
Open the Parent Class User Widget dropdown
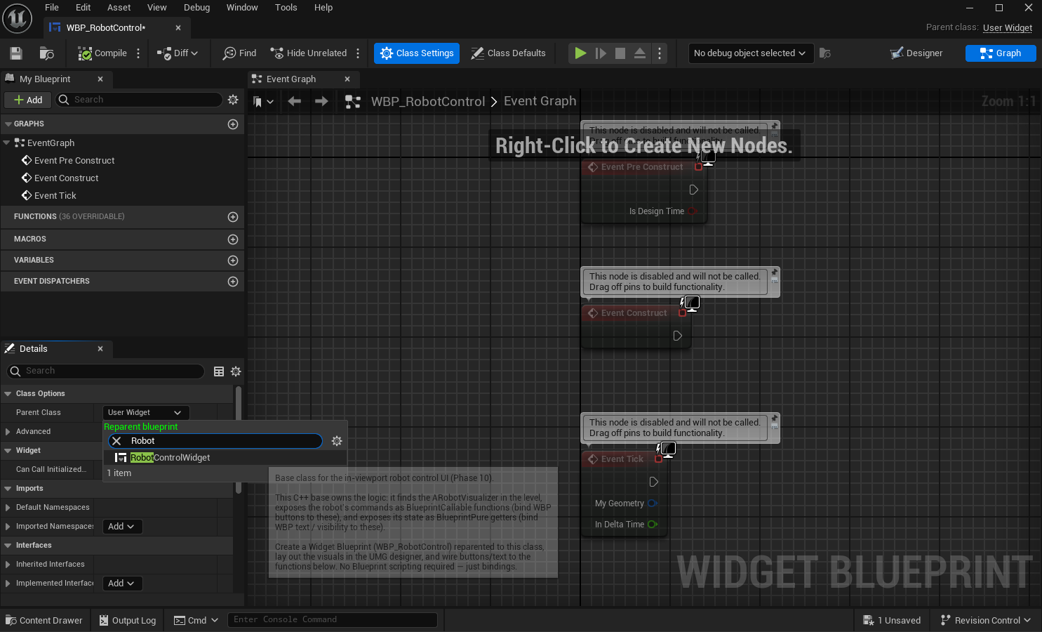[146, 413]
